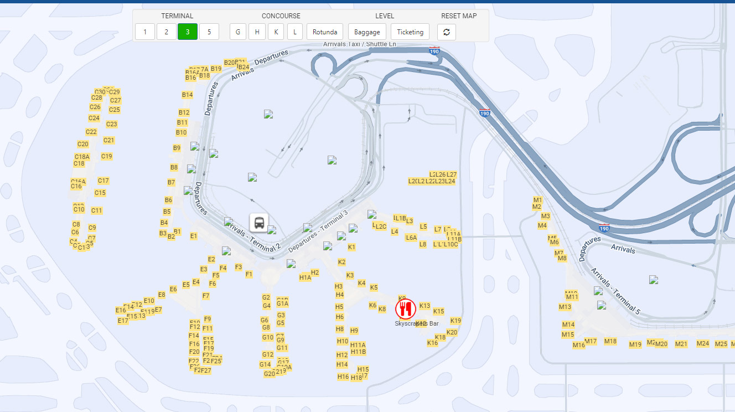Click gate marker K13
This screenshot has width=735, height=412.
pyautogui.click(x=425, y=306)
